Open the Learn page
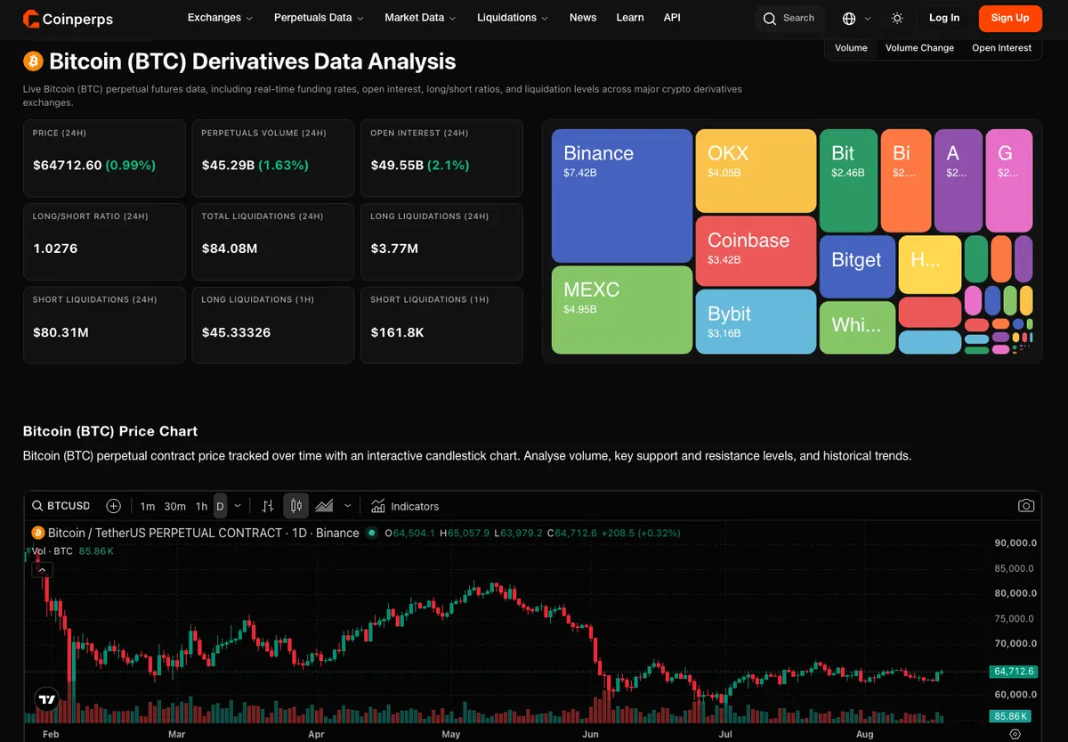Viewport: 1068px width, 742px height. point(630,18)
